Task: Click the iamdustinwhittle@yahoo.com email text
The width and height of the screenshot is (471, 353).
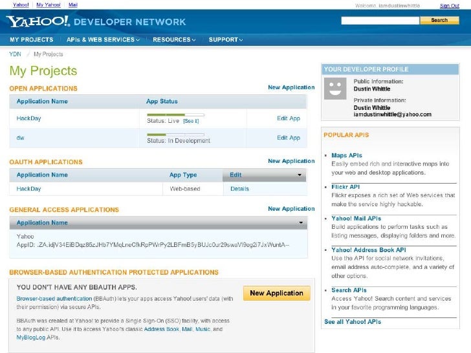Action: click(x=392, y=114)
